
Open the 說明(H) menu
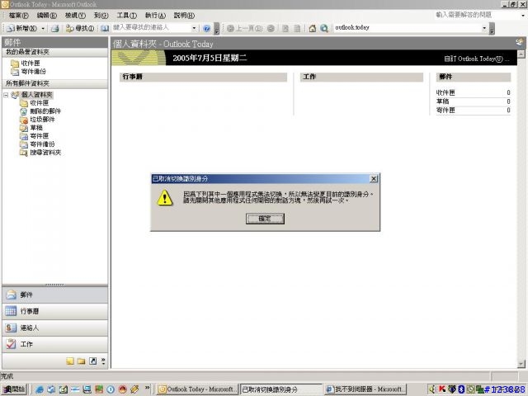click(x=184, y=16)
